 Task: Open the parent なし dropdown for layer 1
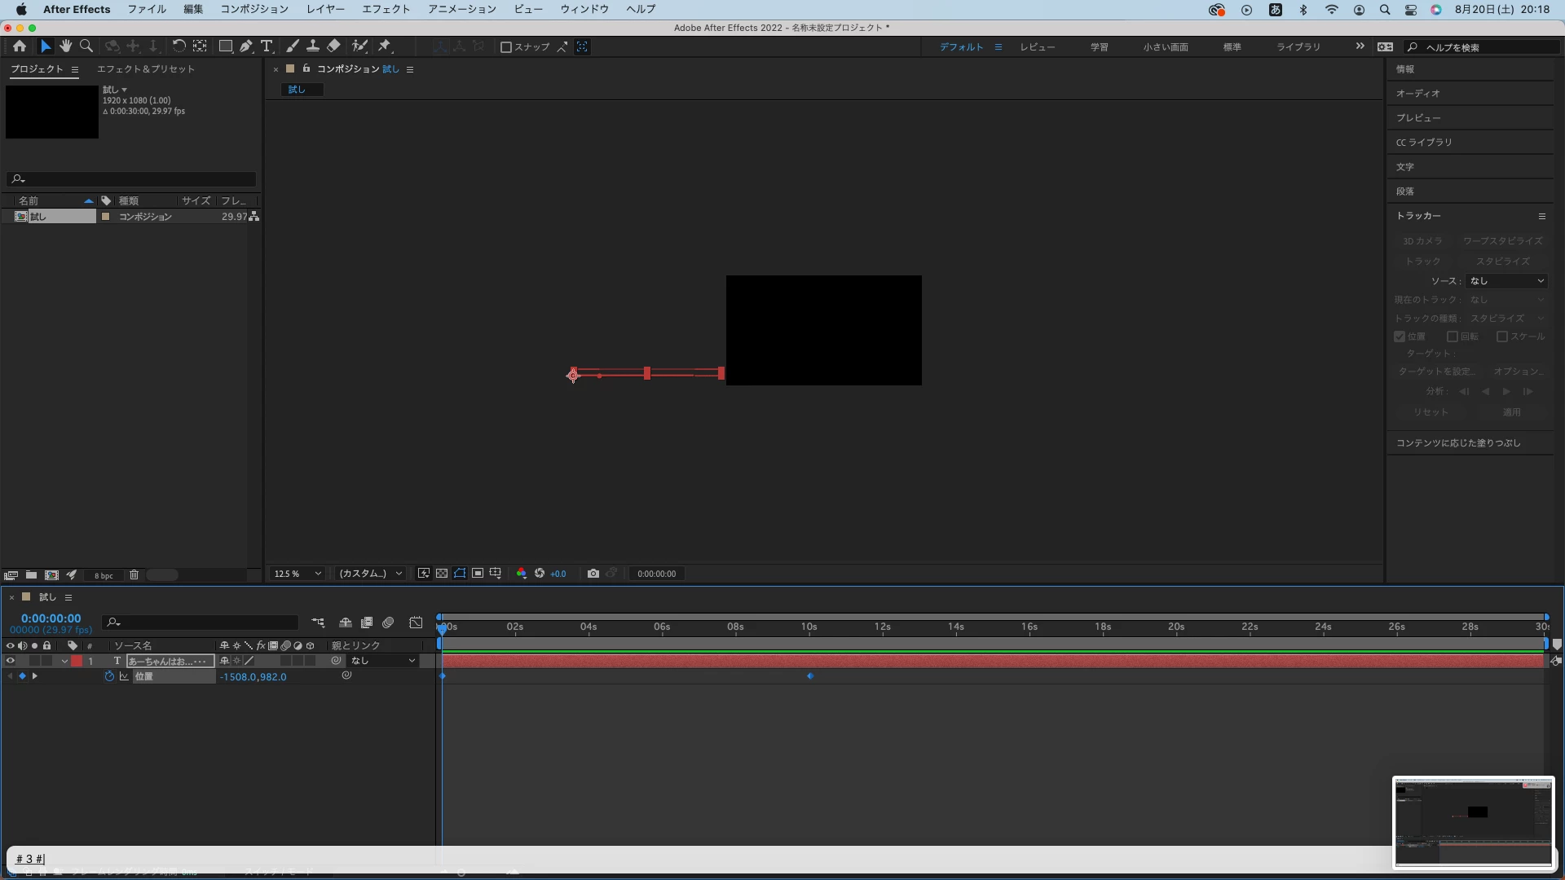pyautogui.click(x=383, y=661)
